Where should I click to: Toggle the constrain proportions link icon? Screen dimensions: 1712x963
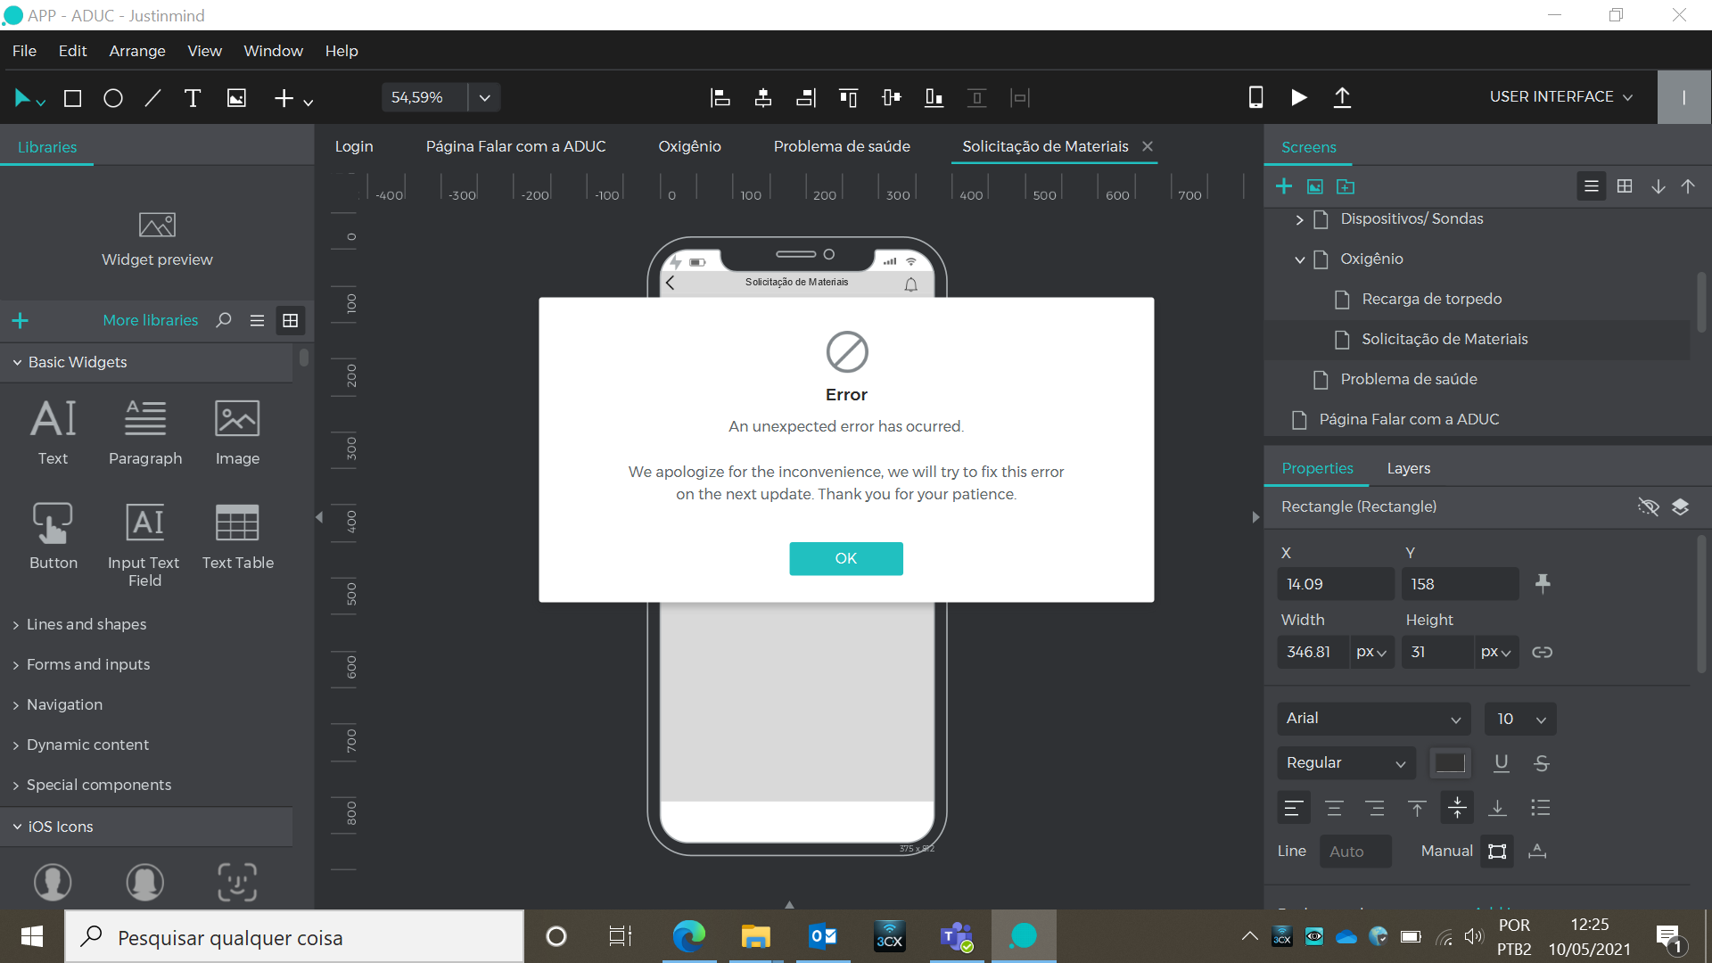coord(1543,653)
